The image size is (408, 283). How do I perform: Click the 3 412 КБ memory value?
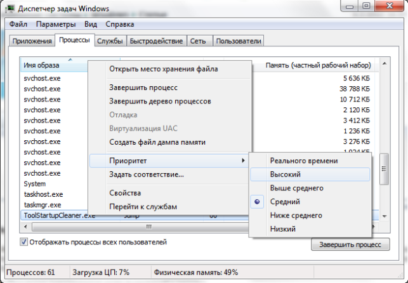pyautogui.click(x=356, y=121)
